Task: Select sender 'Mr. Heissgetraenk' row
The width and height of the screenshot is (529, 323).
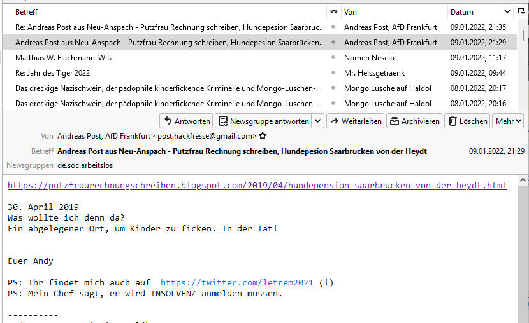Action: pos(374,73)
